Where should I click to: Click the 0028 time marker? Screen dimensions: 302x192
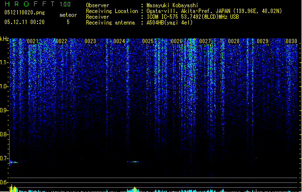(234, 41)
